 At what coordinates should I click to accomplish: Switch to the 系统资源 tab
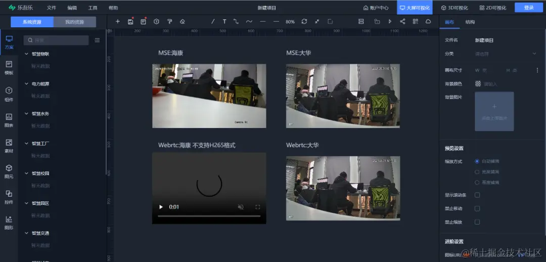point(32,22)
